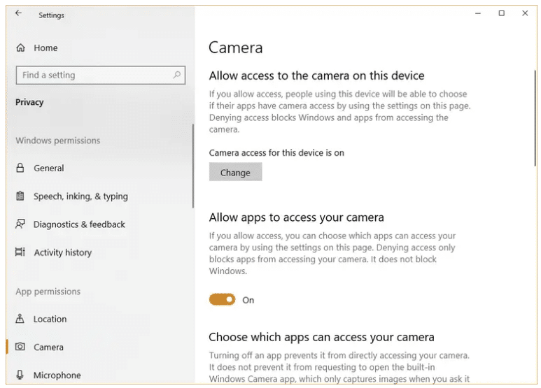Click 'Allow access to the camera on this device'
The image size is (541, 388).
pos(317,76)
